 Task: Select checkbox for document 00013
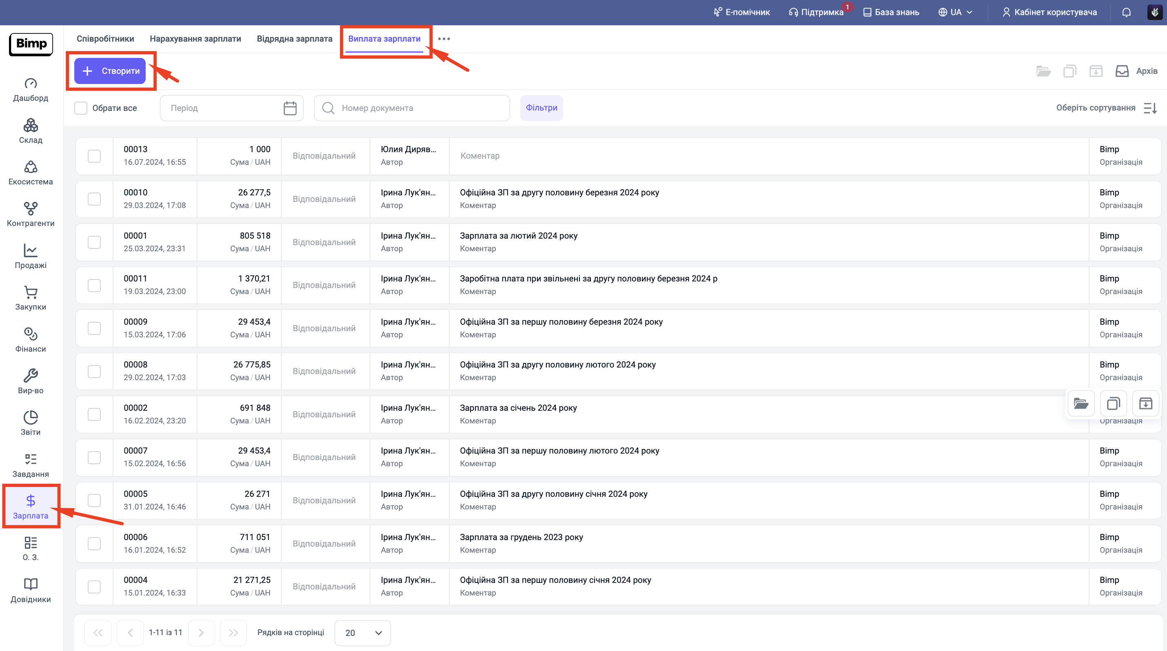coord(94,156)
